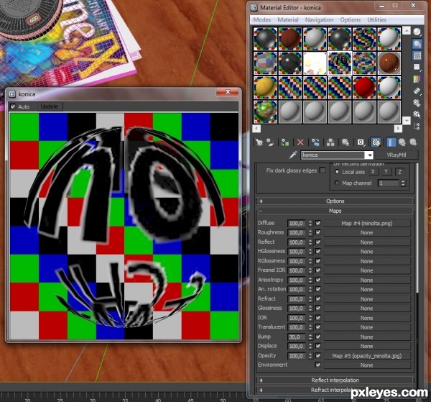Click the Reflect None map button
Viewport: 431px width, 402px height.
click(367, 242)
